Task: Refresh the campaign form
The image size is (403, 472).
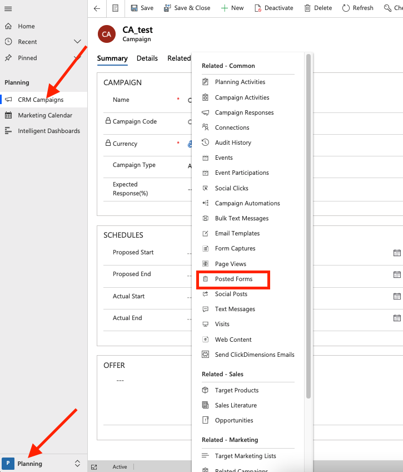Action: [357, 8]
